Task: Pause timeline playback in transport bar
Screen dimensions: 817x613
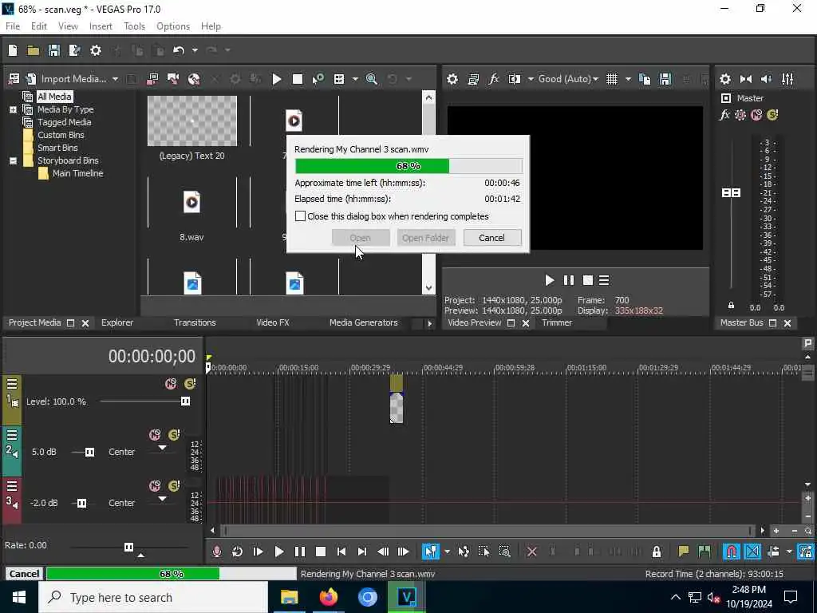Action: [300, 552]
